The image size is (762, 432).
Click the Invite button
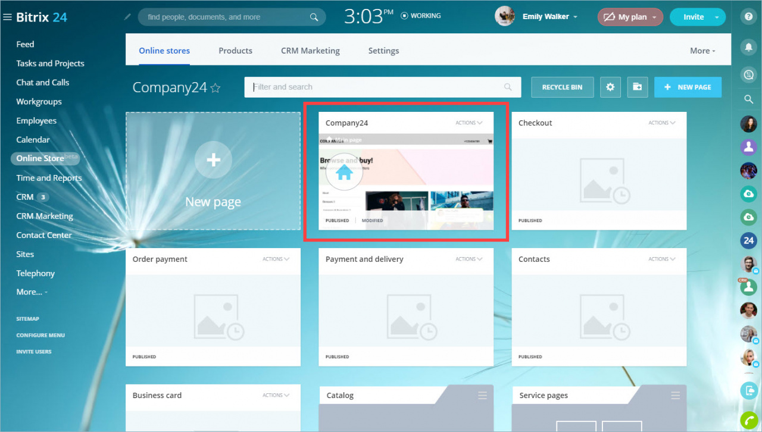coord(693,17)
